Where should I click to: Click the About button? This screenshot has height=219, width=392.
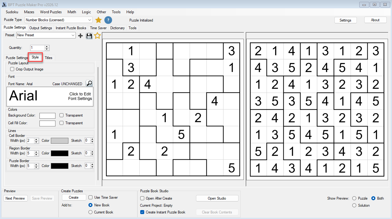pyautogui.click(x=375, y=20)
